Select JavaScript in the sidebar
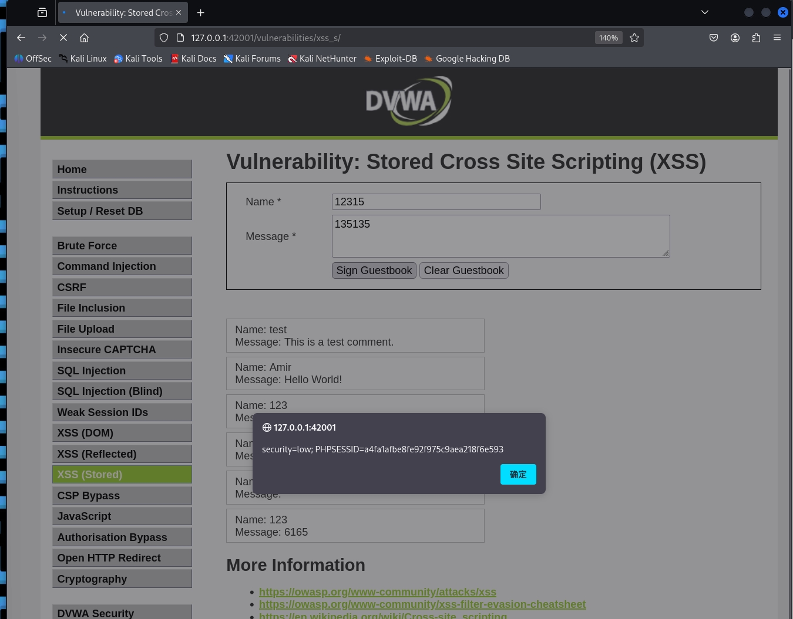Viewport: 793px width, 619px height. coord(122,516)
